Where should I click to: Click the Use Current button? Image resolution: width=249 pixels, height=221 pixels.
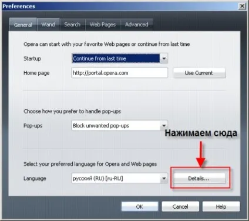pyautogui.click(x=199, y=73)
